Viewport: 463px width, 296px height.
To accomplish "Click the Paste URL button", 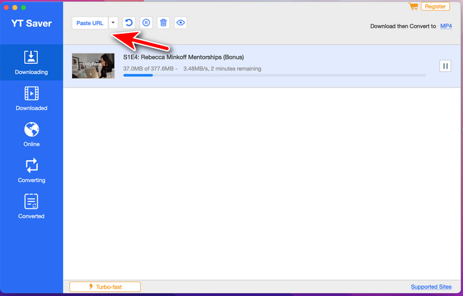I will 90,23.
